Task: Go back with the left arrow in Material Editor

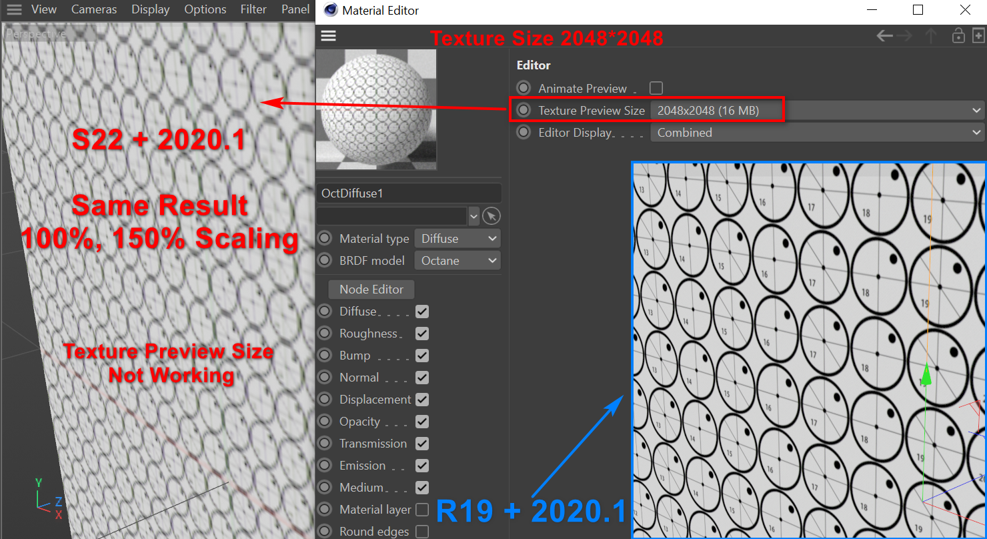Action: click(x=885, y=36)
